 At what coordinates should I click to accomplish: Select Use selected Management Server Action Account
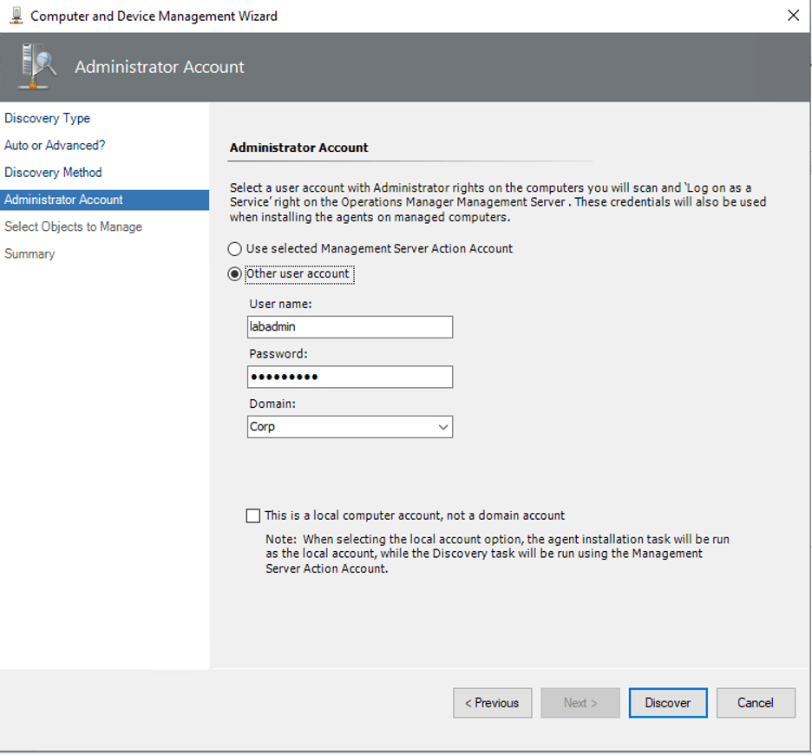point(235,249)
